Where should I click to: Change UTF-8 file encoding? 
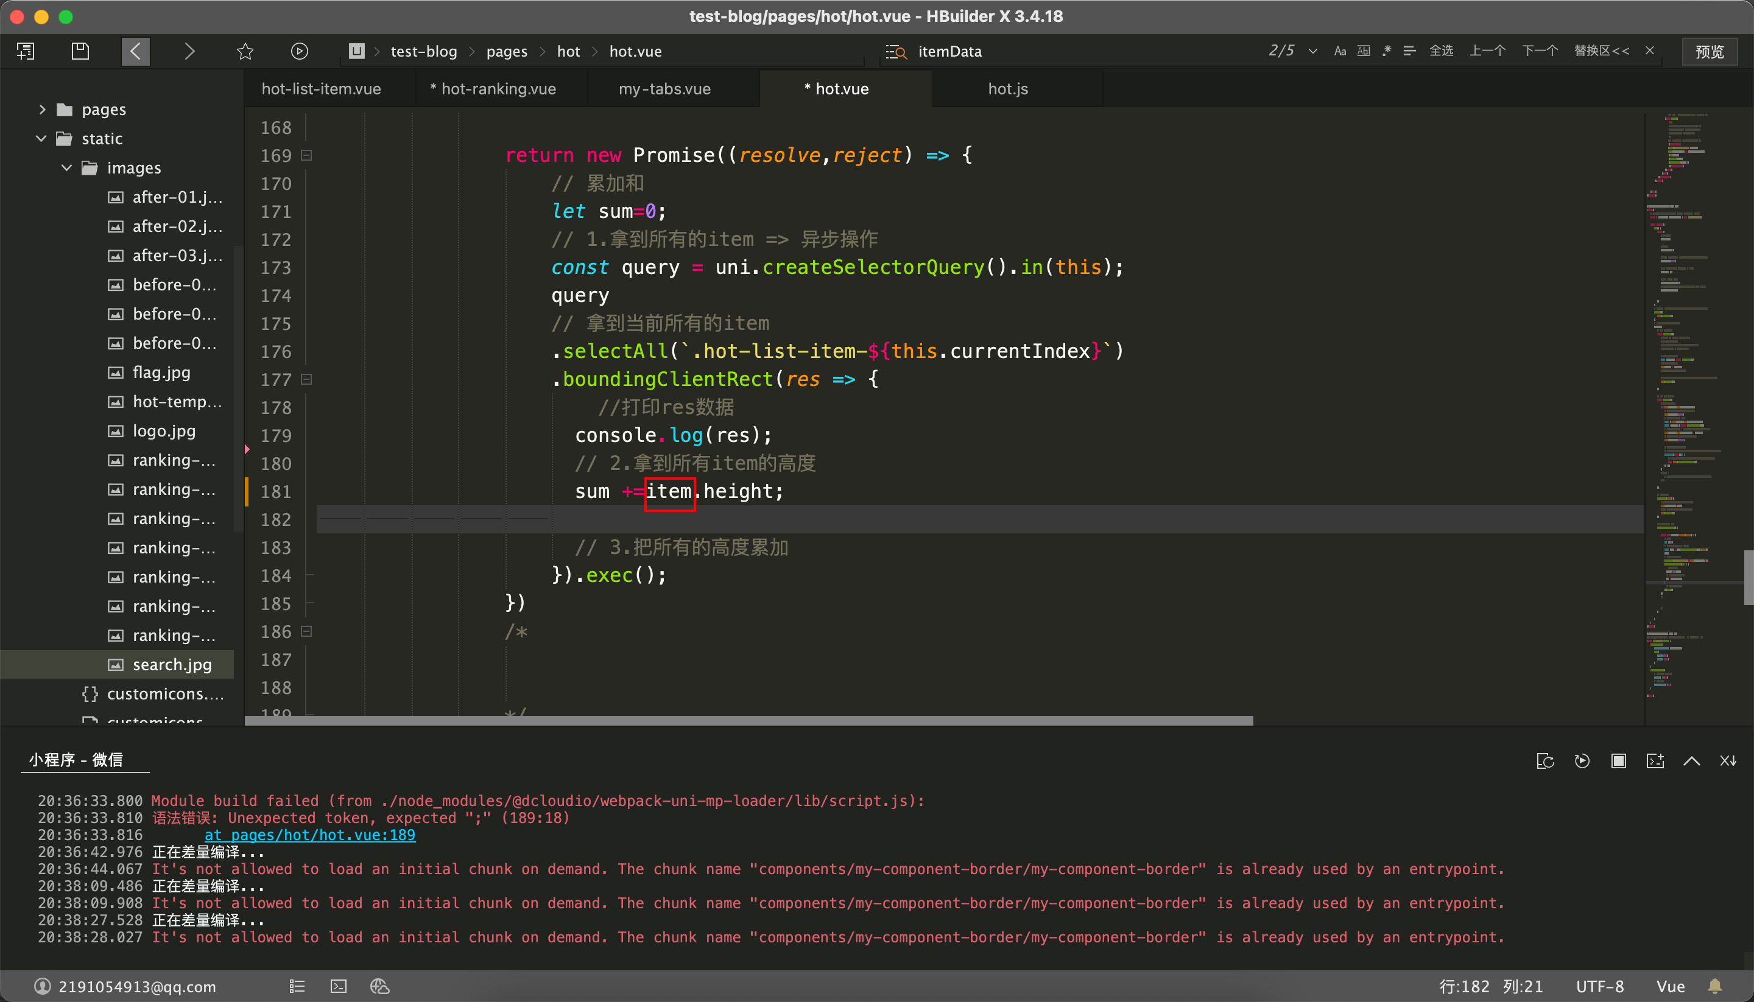(x=1600, y=986)
